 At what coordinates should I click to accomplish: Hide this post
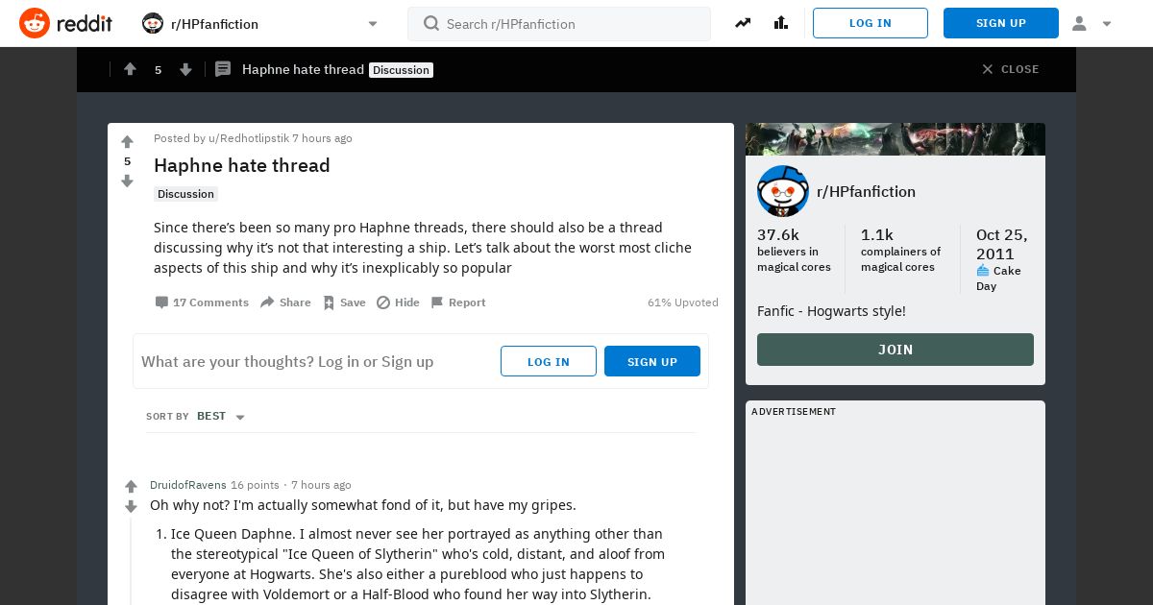point(398,302)
